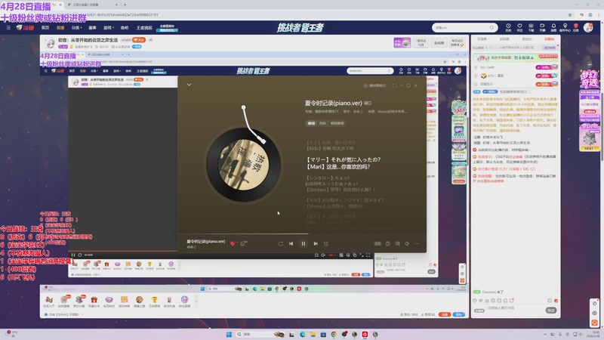
Task: Open the hamburger menu in Douyu's header
Action: (8, 28)
